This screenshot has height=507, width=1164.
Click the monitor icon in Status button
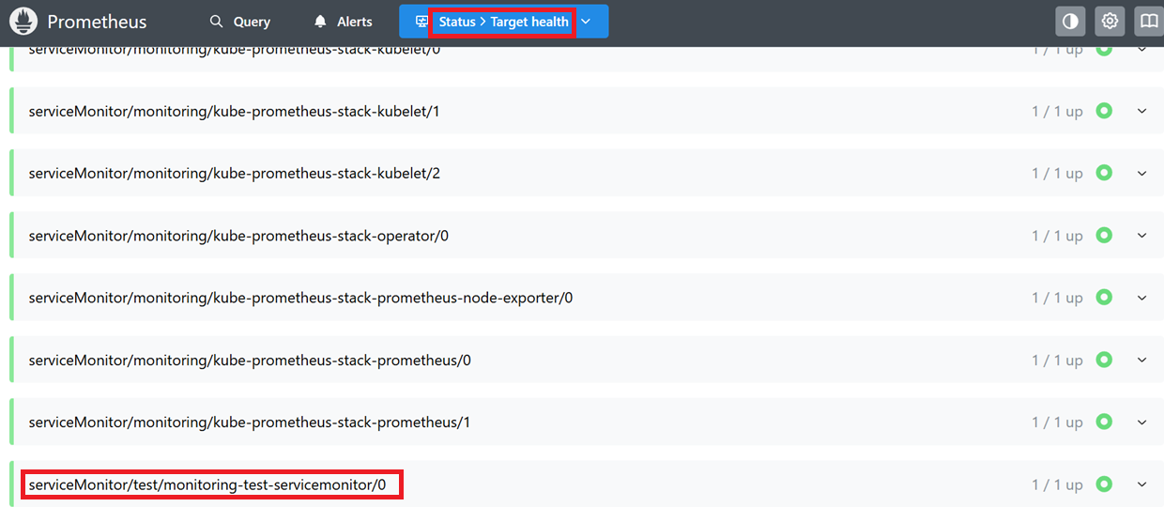coord(421,22)
